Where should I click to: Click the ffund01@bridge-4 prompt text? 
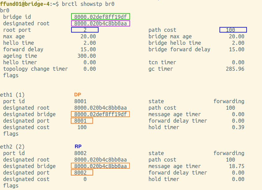(x=25, y=4)
